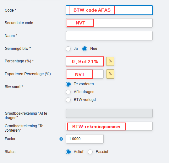Screen dimensions: 169x163
Task: Click the percent icon beside the Percentage field
Action: click(x=110, y=61)
